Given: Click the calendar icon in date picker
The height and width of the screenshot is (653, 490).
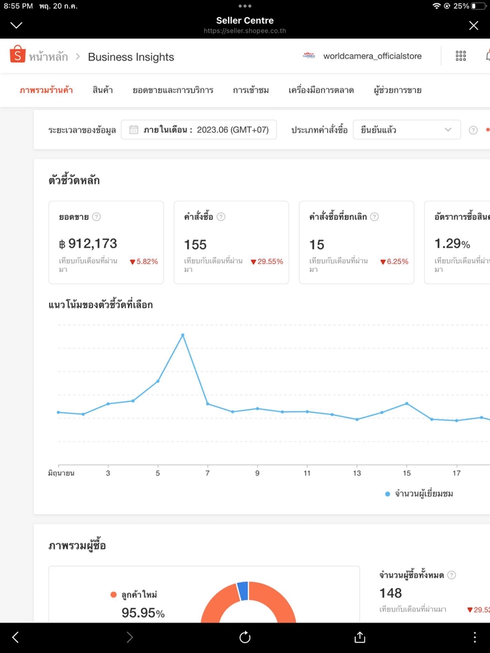Looking at the screenshot, I should click(133, 129).
